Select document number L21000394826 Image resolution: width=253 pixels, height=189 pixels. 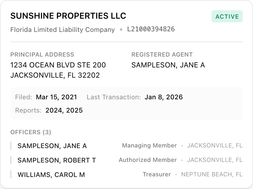coord(151,29)
